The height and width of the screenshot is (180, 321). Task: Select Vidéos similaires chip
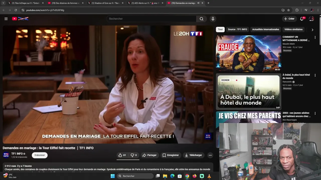pyautogui.click(x=293, y=29)
